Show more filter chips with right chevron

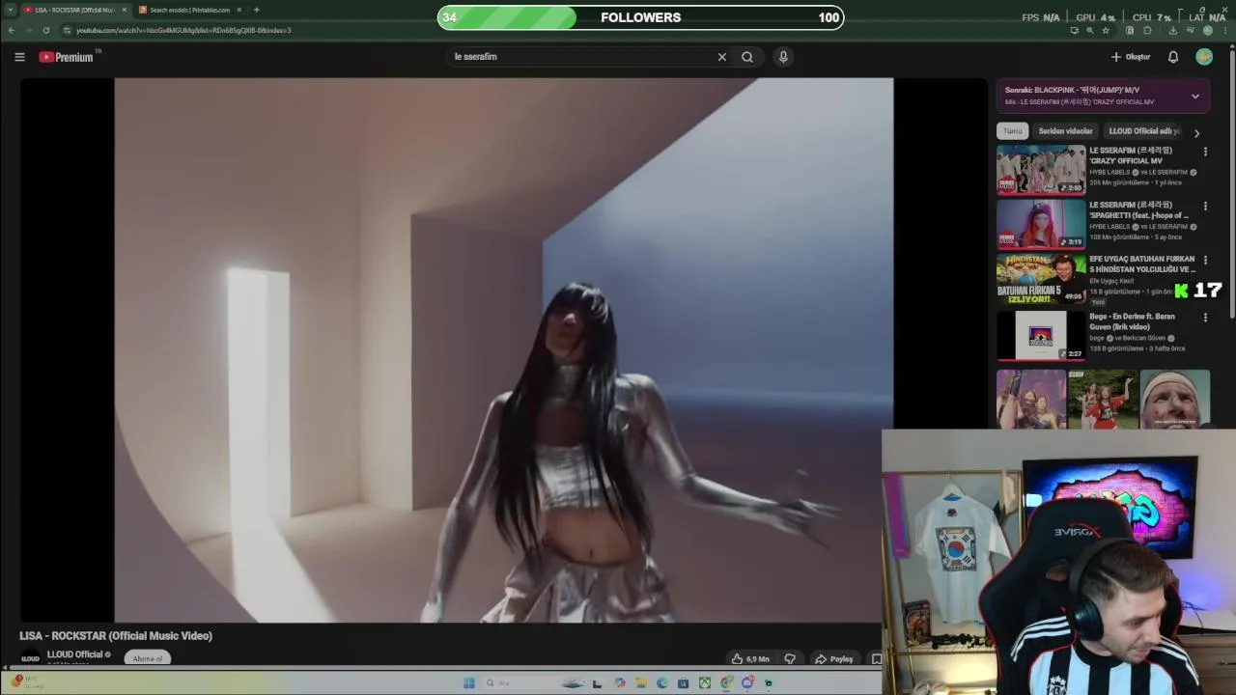point(1196,133)
